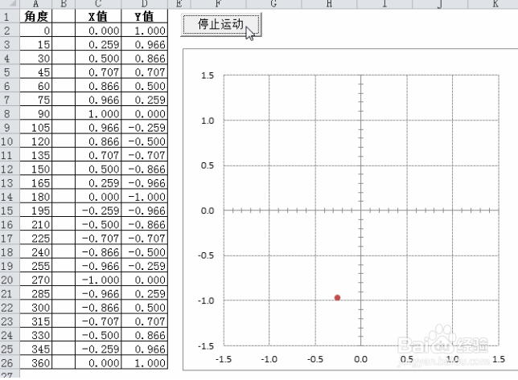The width and height of the screenshot is (518, 380).
Task: Select the red data point on chart
Action: tap(337, 297)
